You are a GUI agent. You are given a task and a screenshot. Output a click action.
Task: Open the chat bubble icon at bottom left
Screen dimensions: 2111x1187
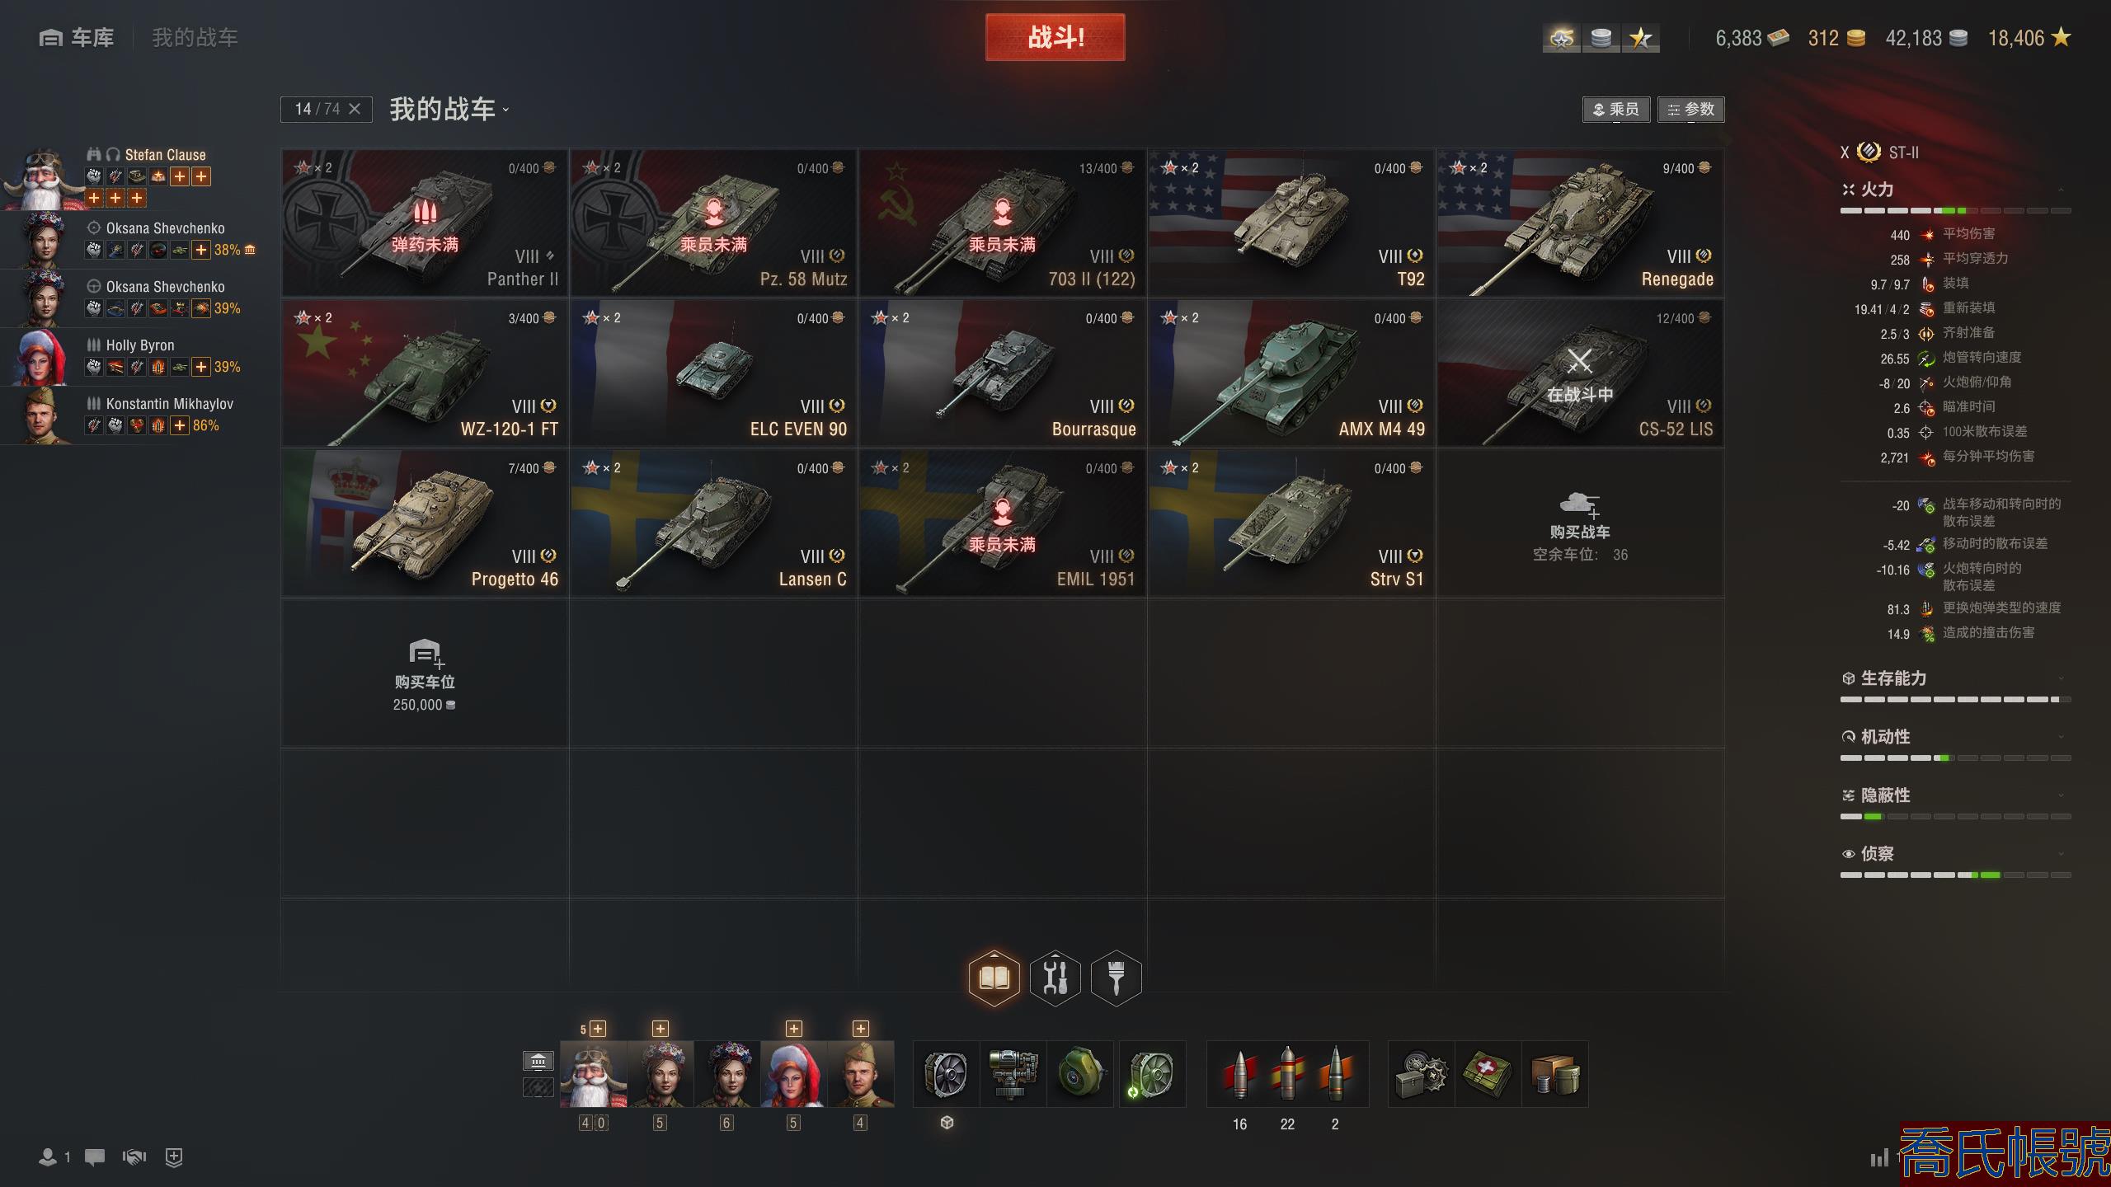click(x=95, y=1157)
